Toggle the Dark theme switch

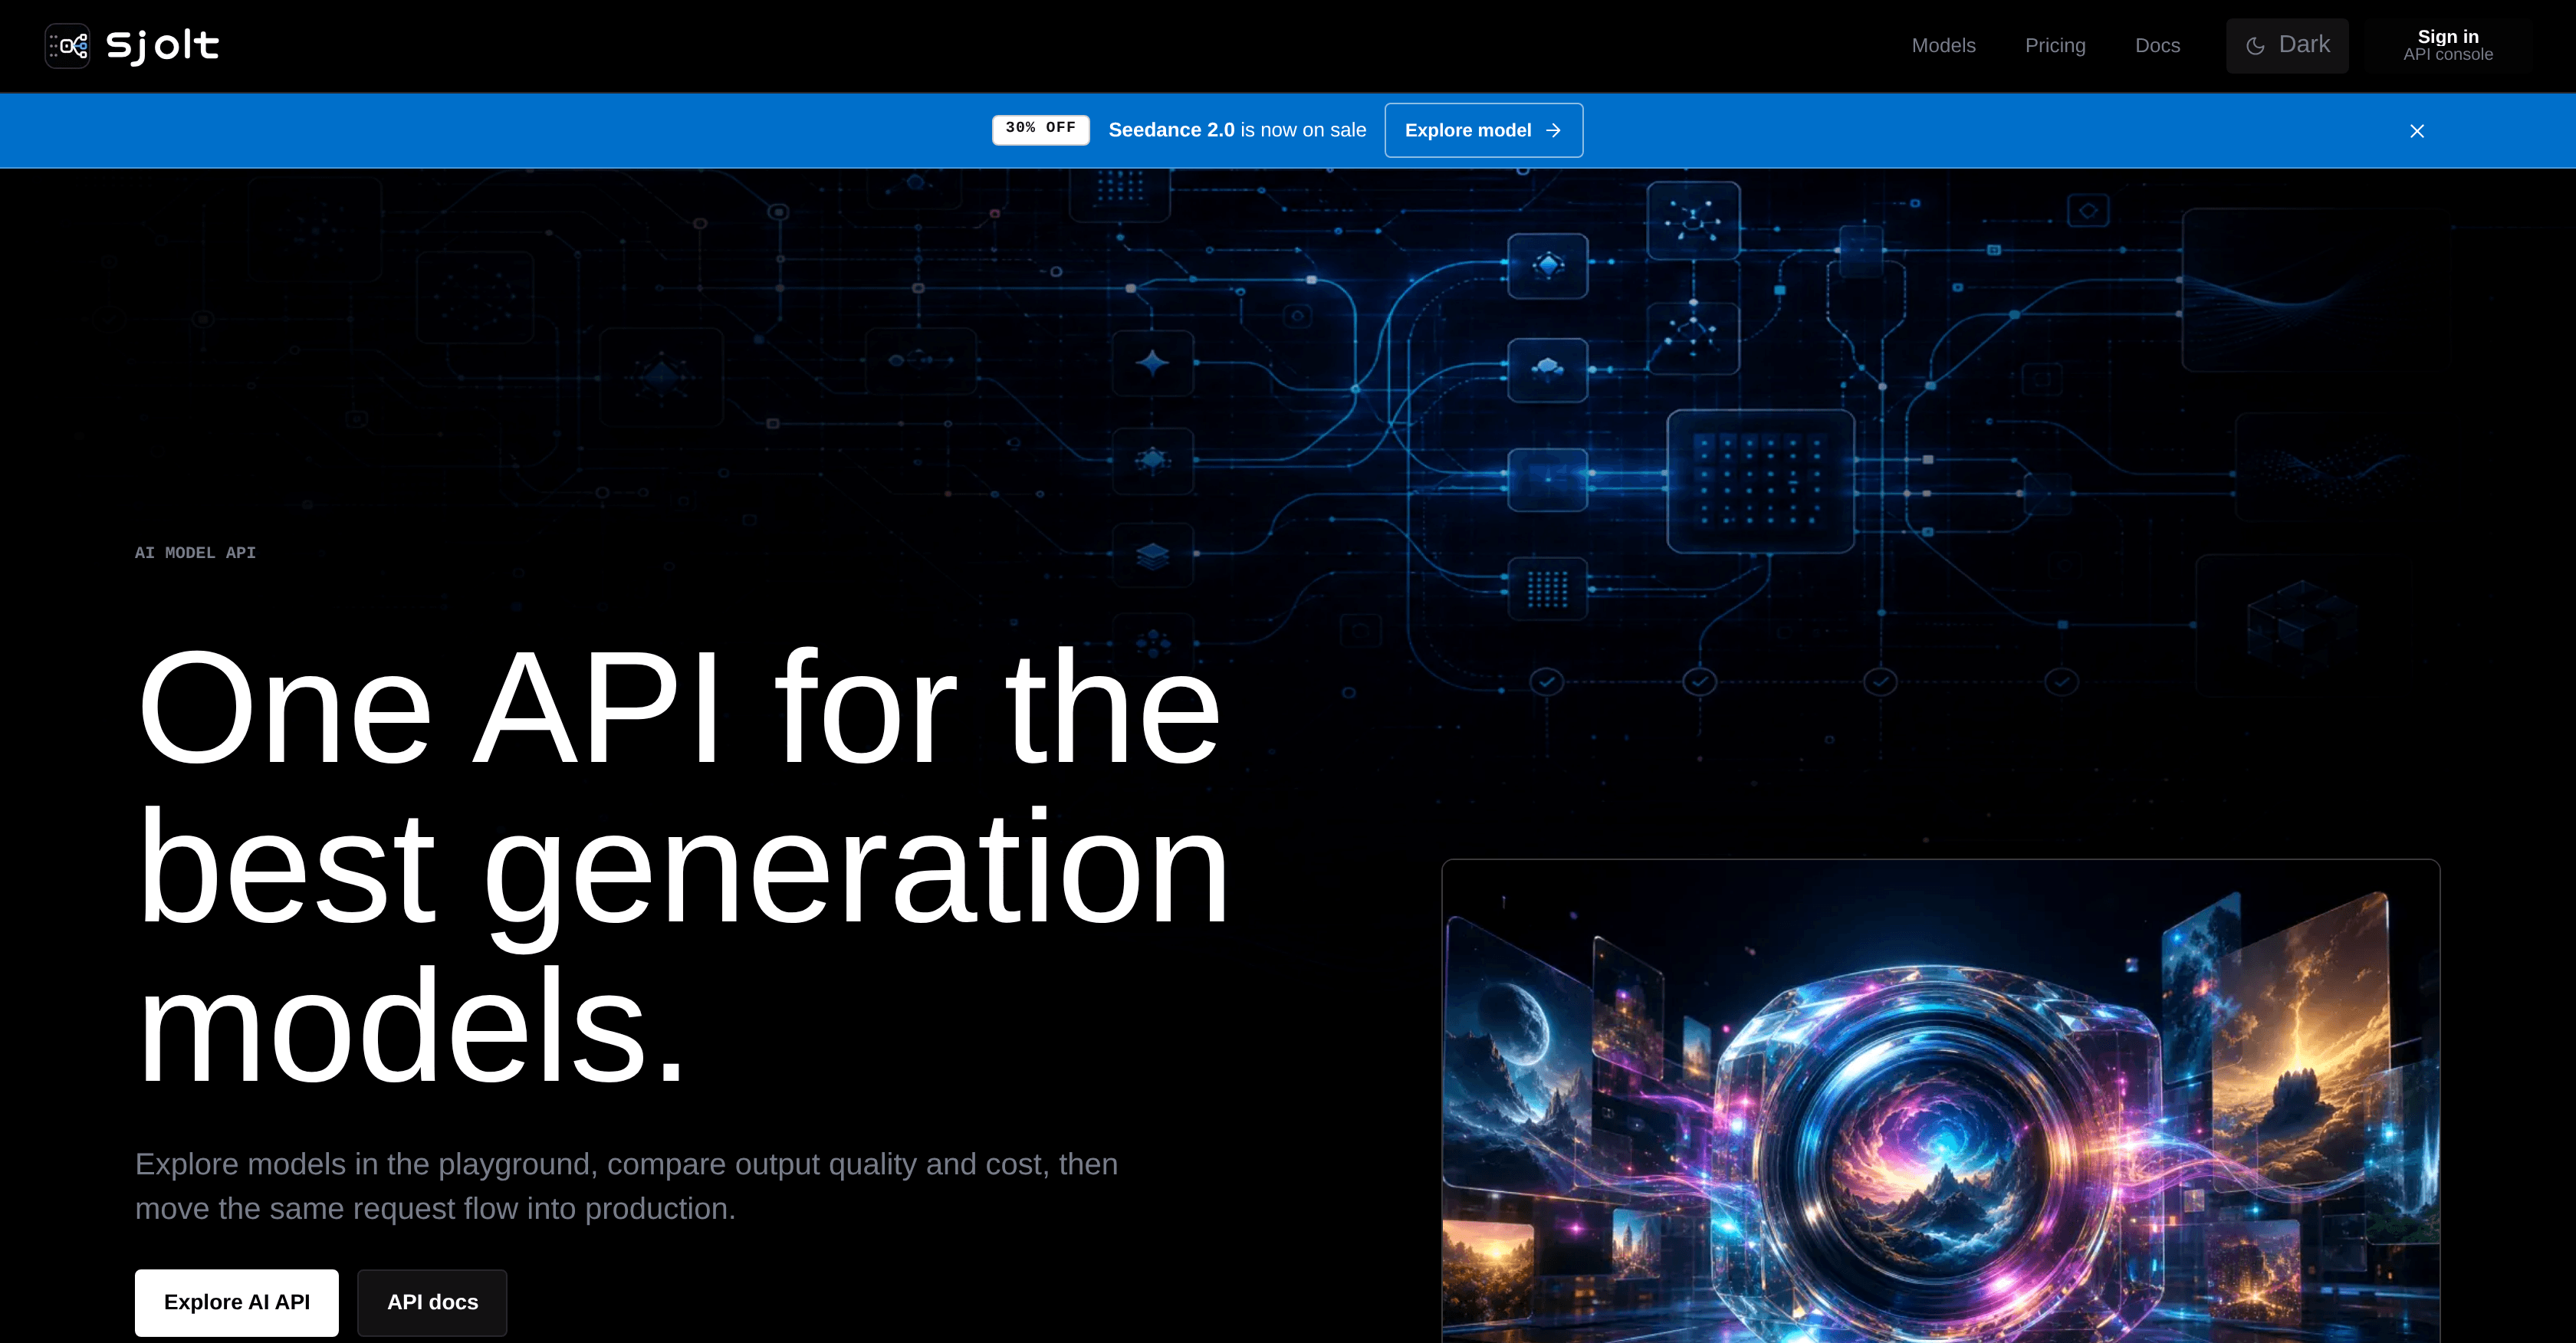(2287, 46)
